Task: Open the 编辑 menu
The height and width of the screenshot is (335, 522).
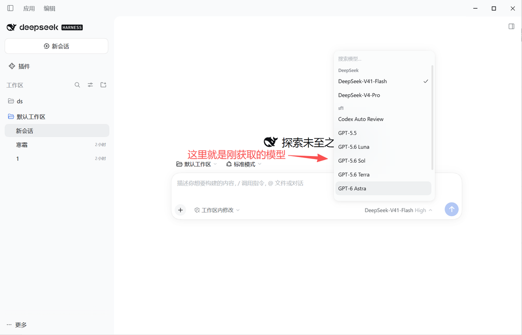Action: [x=49, y=8]
